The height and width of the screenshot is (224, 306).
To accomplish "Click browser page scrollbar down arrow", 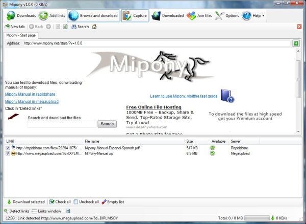I will (298, 131).
